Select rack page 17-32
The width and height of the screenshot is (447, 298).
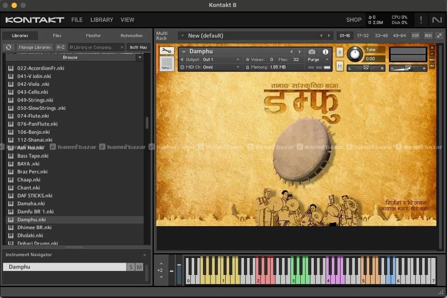[363, 36]
